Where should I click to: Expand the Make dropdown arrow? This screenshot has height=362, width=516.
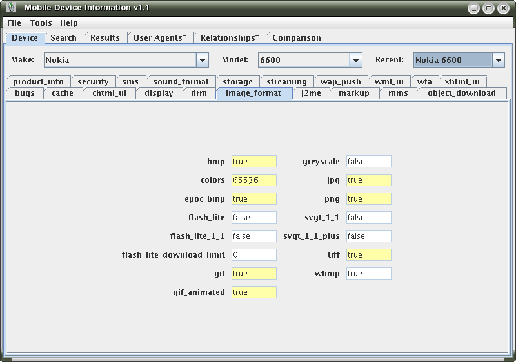(x=203, y=60)
